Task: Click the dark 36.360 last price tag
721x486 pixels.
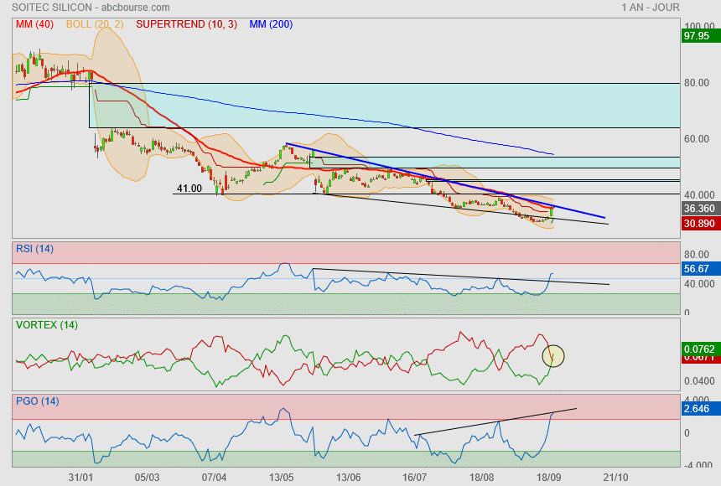Action: click(x=698, y=208)
